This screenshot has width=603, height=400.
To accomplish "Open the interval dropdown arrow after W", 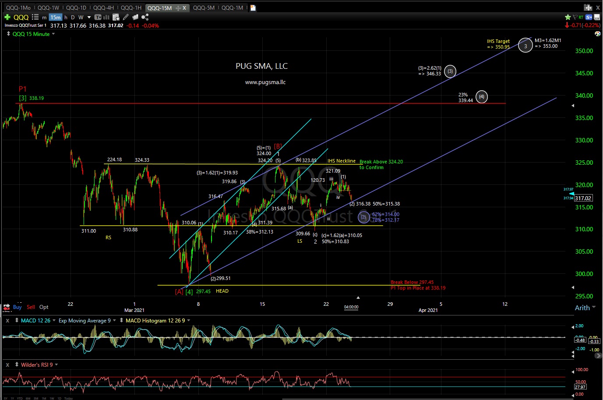I will coord(89,18).
